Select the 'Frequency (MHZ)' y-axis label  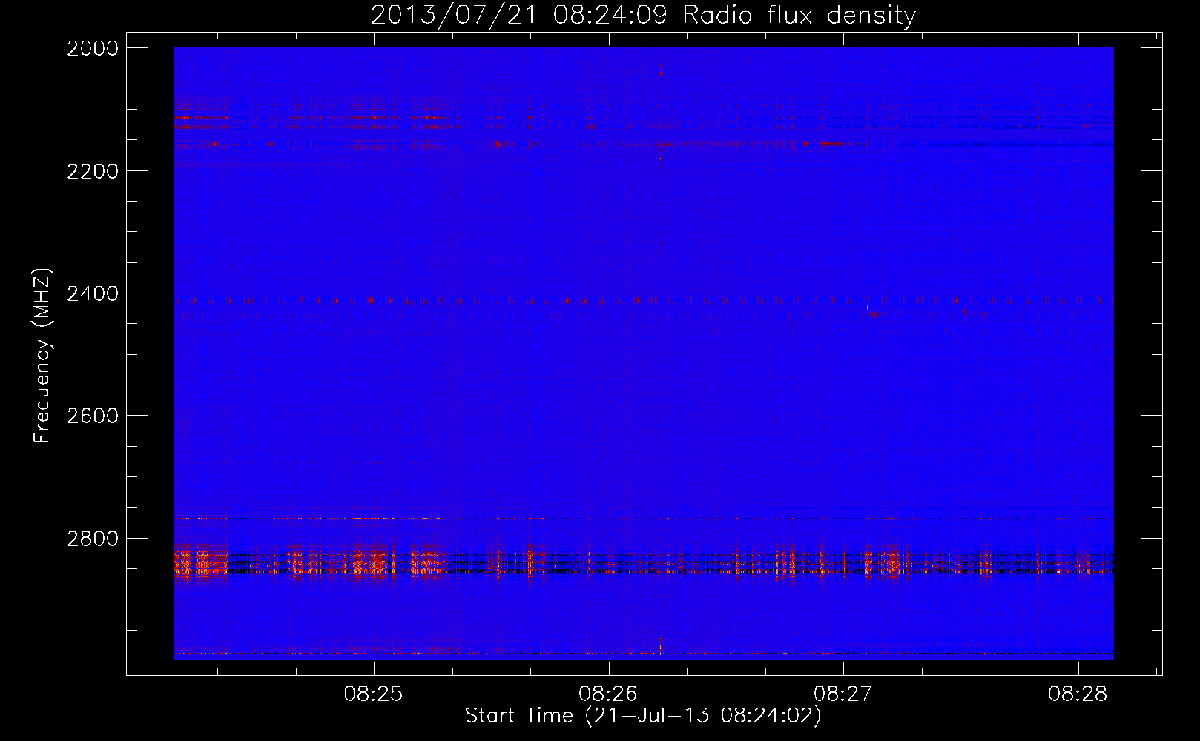click(42, 355)
